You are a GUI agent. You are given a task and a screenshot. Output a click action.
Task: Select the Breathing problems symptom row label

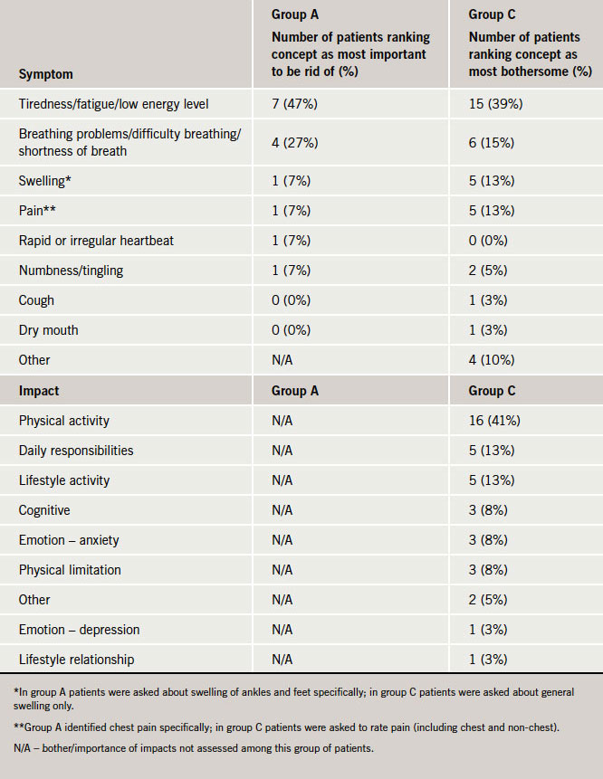pyautogui.click(x=129, y=142)
